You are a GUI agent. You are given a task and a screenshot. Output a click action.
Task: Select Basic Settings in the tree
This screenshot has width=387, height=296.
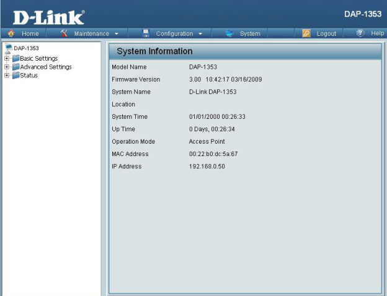(38, 58)
